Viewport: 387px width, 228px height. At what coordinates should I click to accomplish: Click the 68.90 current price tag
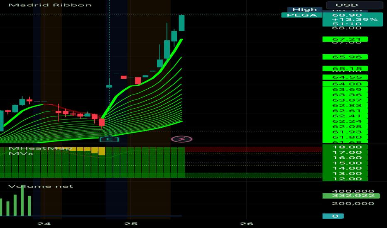point(347,15)
